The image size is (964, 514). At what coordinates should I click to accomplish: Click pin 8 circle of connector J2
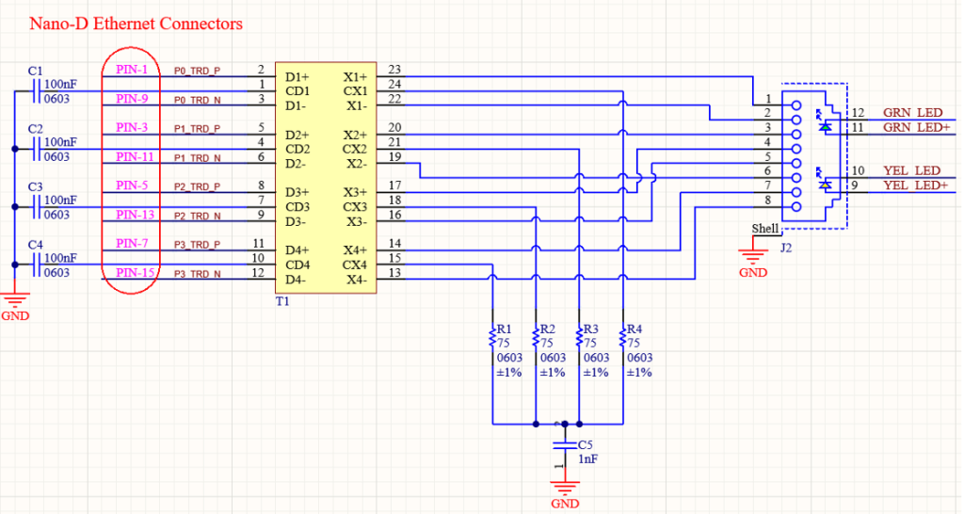(796, 206)
